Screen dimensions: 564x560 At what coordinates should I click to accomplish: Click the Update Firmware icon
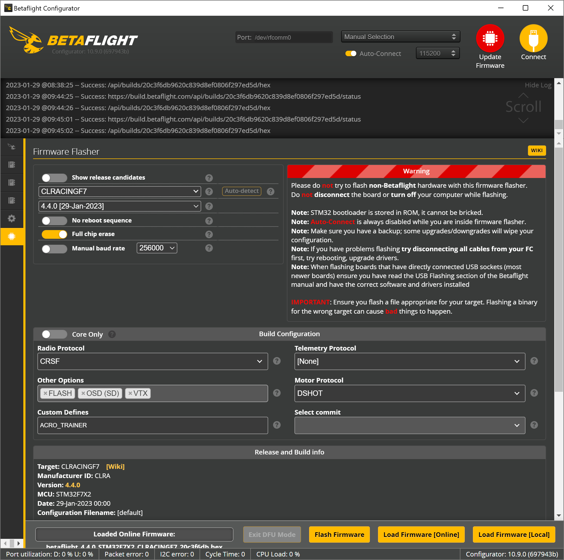490,38
